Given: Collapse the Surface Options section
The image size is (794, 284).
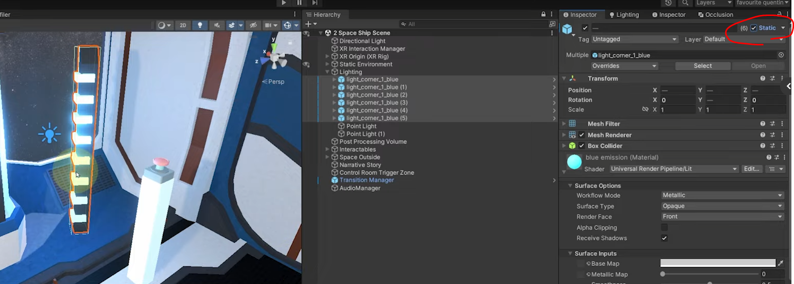Looking at the screenshot, I should point(570,186).
